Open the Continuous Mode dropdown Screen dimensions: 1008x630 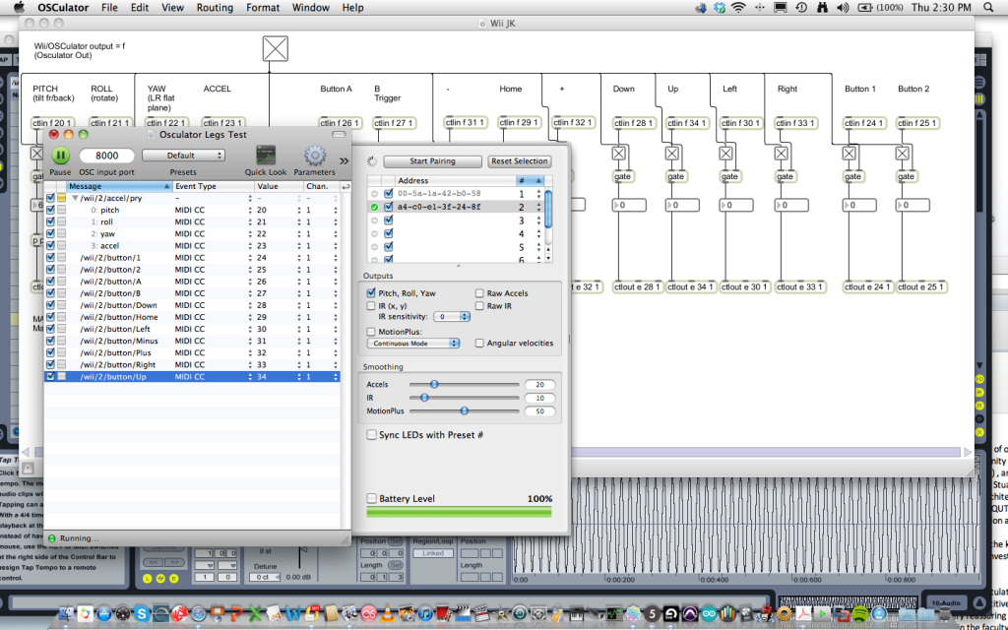tap(412, 344)
